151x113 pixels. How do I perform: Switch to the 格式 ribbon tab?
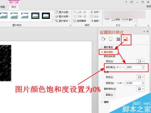(x=14, y=7)
